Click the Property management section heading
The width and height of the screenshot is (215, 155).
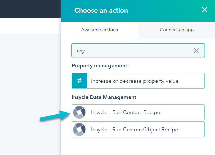click(x=99, y=66)
